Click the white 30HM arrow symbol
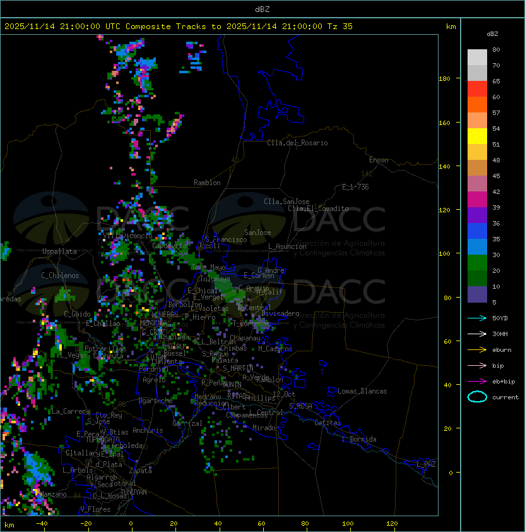Image resolution: width=525 pixels, height=532 pixels. (x=477, y=334)
